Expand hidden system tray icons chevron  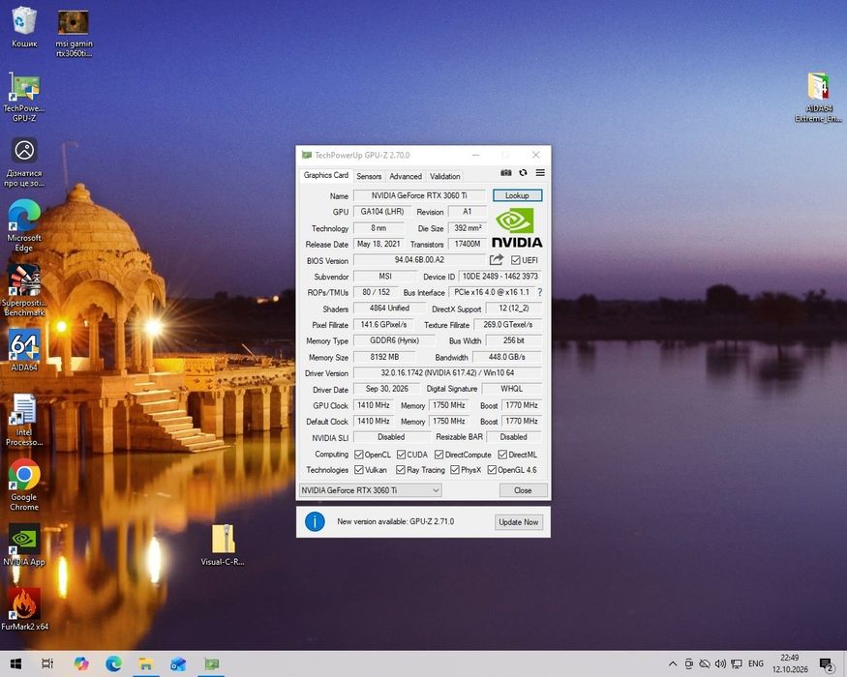coord(673,663)
